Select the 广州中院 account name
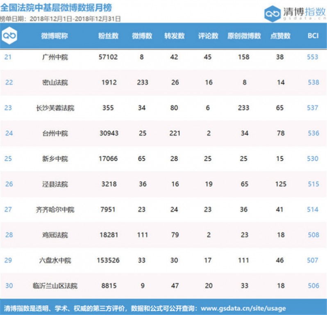Image resolution: width=327 pixels, height=315 pixels. [55, 57]
